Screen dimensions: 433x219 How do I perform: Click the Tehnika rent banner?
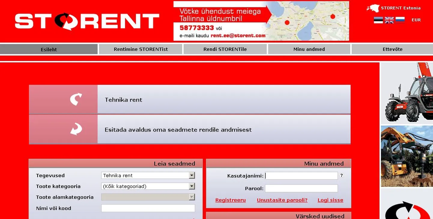pyautogui.click(x=190, y=99)
